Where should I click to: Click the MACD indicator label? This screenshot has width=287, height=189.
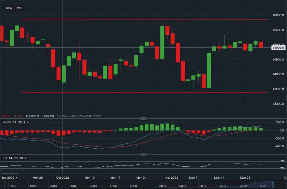tap(6, 123)
